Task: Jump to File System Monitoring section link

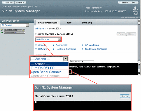Action: (96, 49)
